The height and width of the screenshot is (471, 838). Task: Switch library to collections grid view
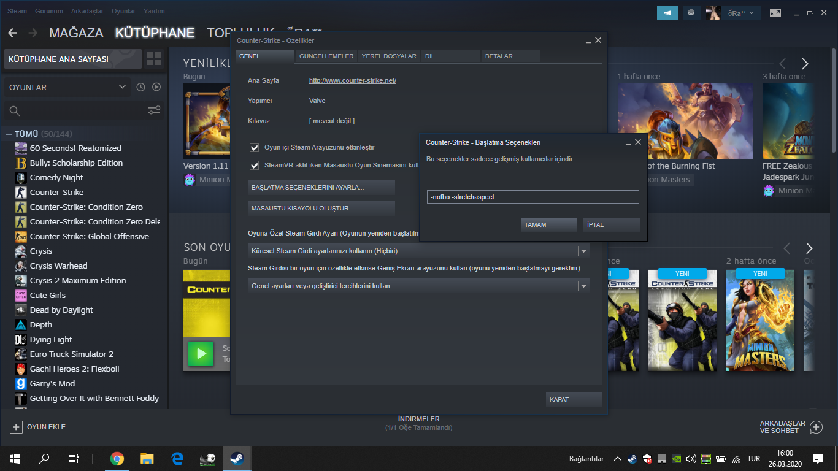154,59
